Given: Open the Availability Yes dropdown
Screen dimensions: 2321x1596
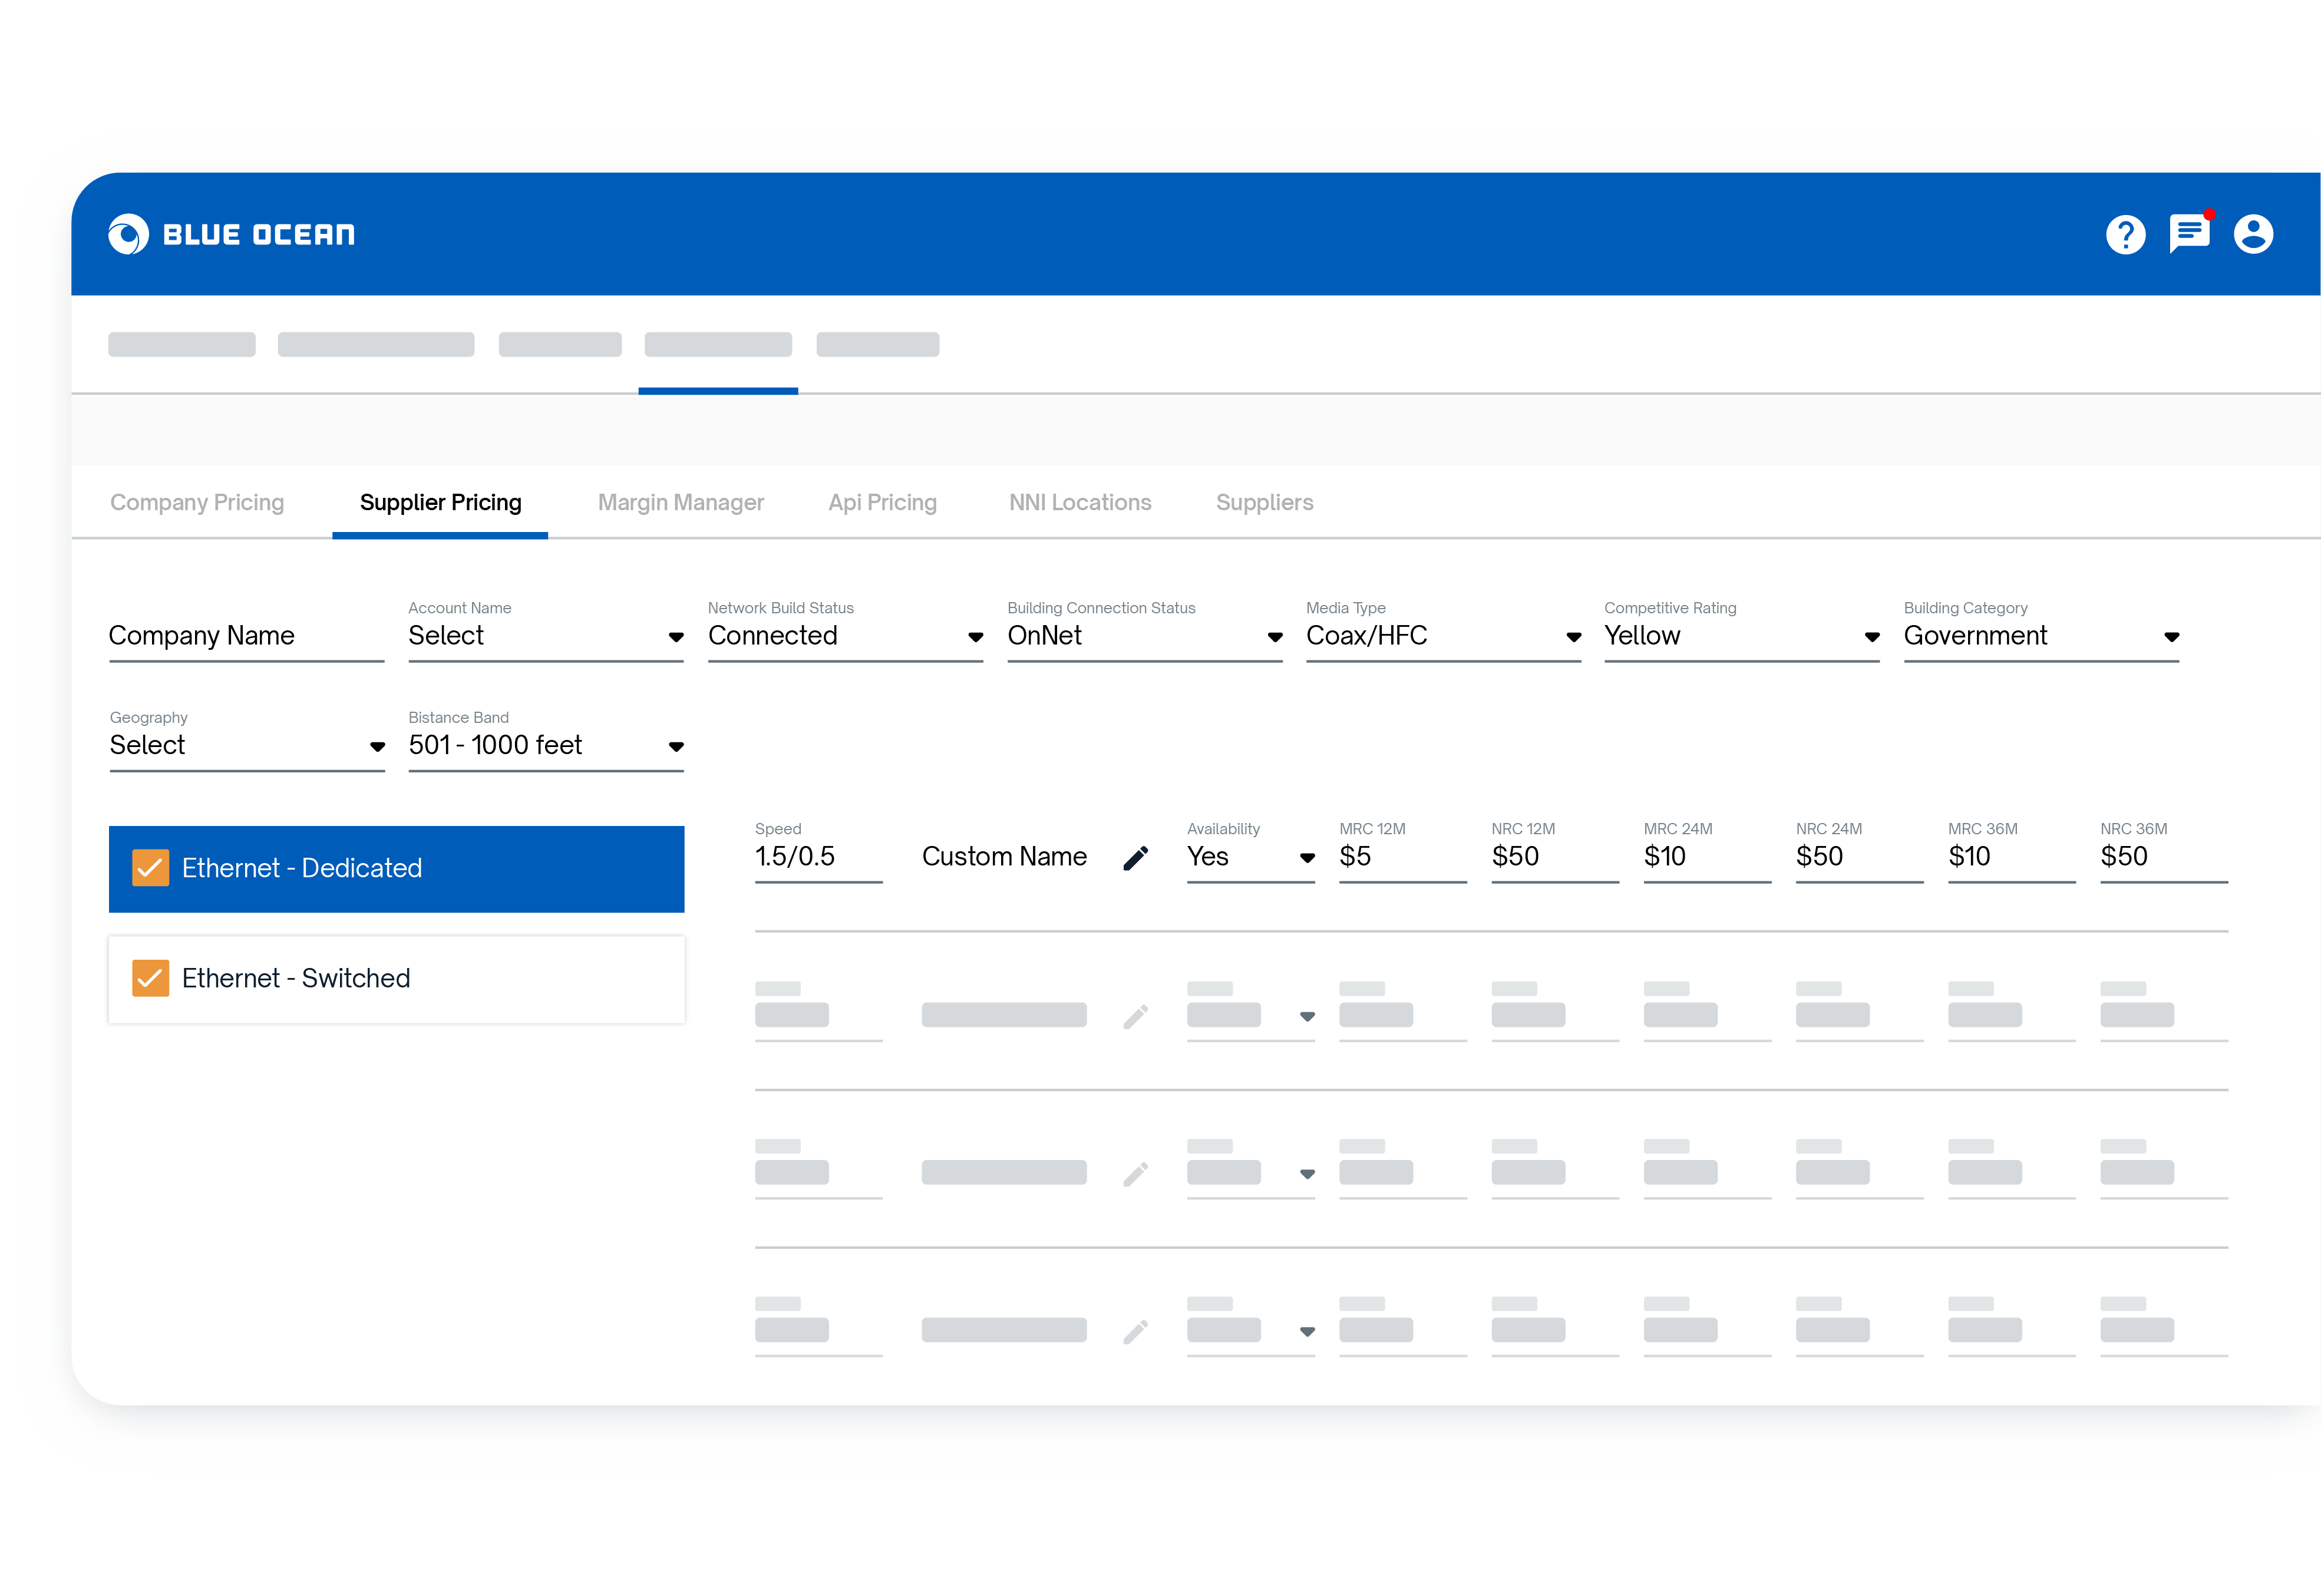Looking at the screenshot, I should [x=1250, y=857].
